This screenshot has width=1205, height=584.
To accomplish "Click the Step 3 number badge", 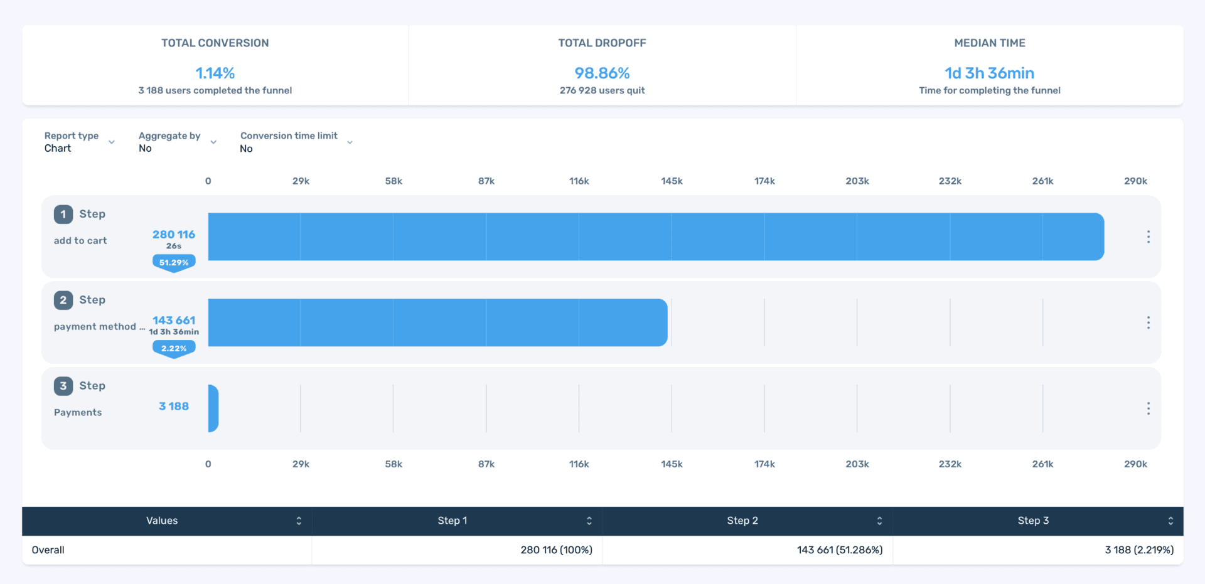I will (x=63, y=386).
